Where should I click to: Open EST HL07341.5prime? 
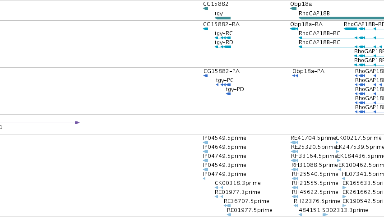tap(363, 174)
